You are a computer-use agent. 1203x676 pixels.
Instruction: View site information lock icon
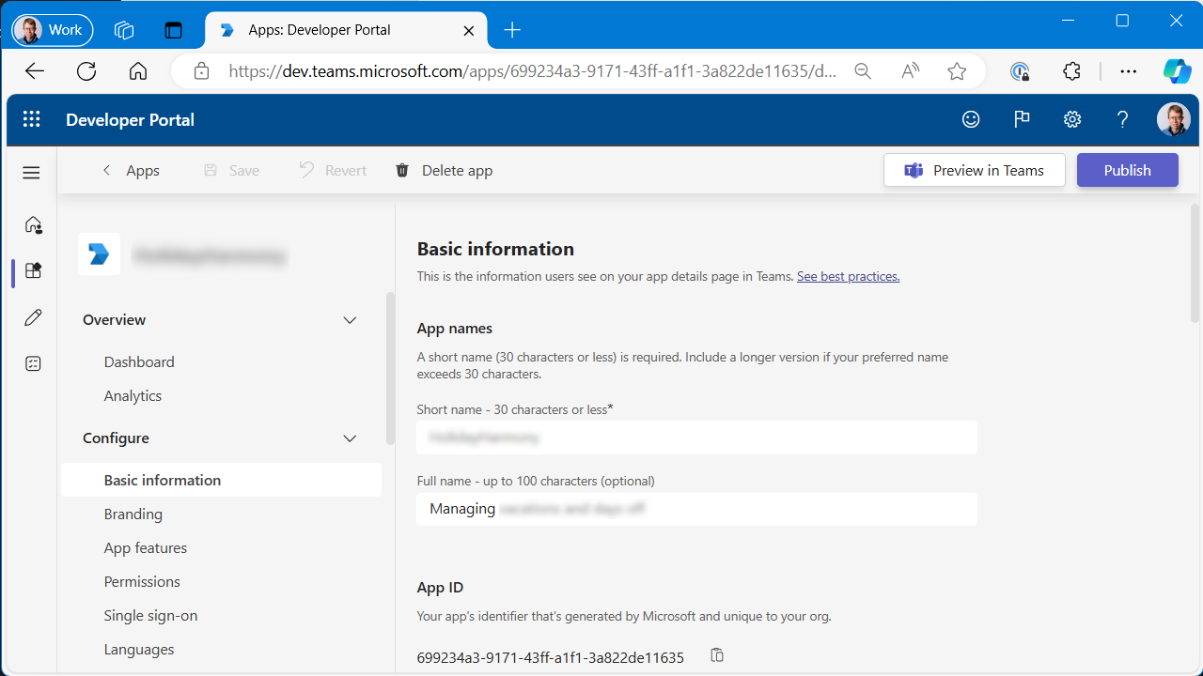point(200,71)
